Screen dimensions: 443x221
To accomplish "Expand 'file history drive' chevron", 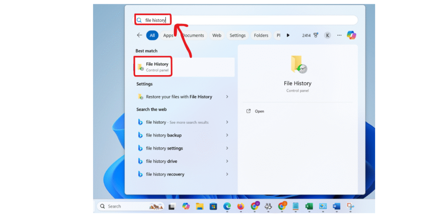I will [227, 161].
